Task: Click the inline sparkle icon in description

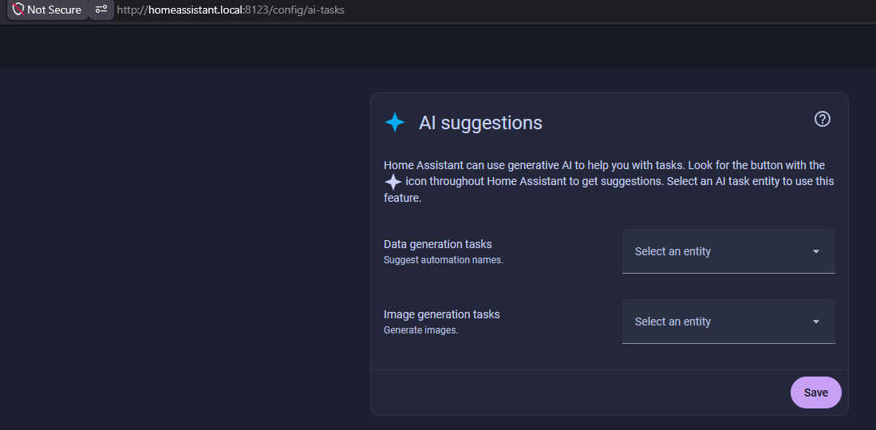Action: [393, 182]
